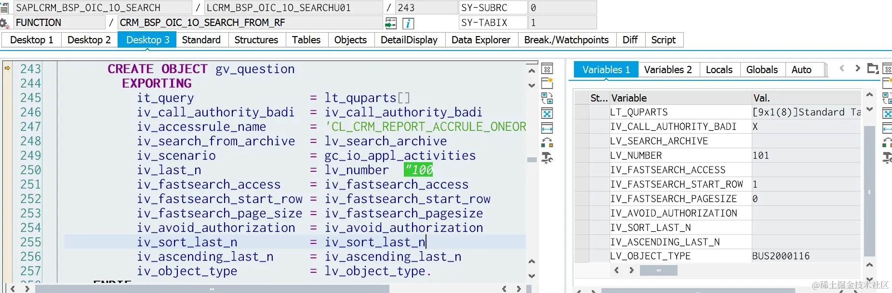Open the Data Explorer tab
This screenshot has height=293, width=892.
pyautogui.click(x=481, y=40)
